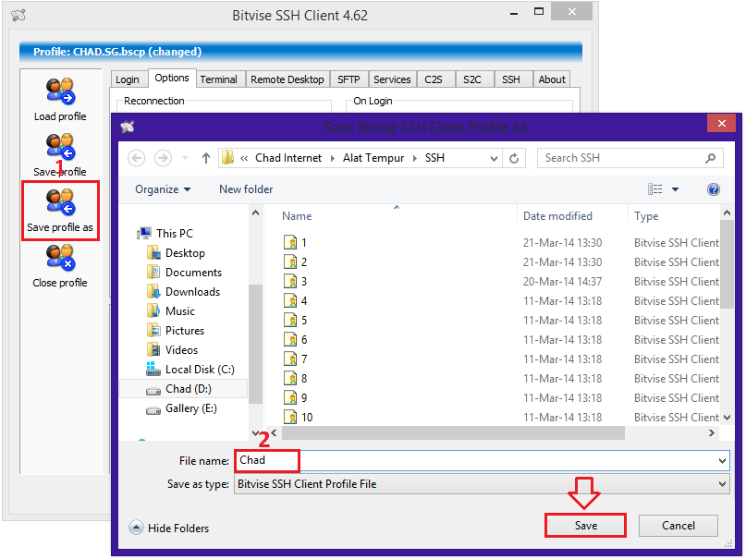The width and height of the screenshot is (746, 559).
Task: Open the Save as type combo box
Action: point(482,484)
